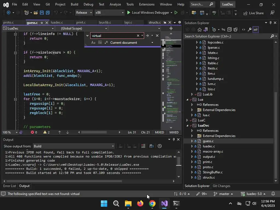This screenshot has width=280, height=210.
Task: Open the Release configuration dropdown
Action: pyautogui.click(x=84, y=13)
